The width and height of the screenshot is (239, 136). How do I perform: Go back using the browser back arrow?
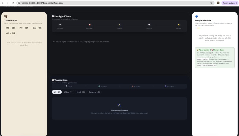3,3
